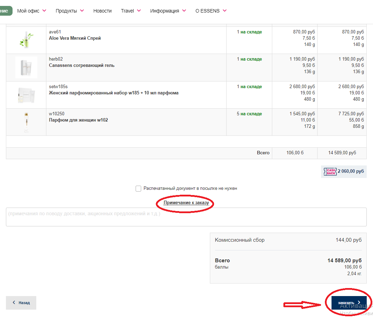The image size is (373, 318).
Task: Open 'Aloe Vera Мягкий Спрей' product link
Action: coord(75,38)
